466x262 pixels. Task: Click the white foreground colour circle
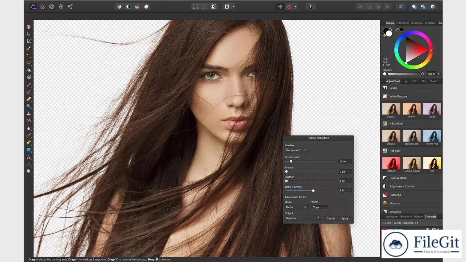389,34
